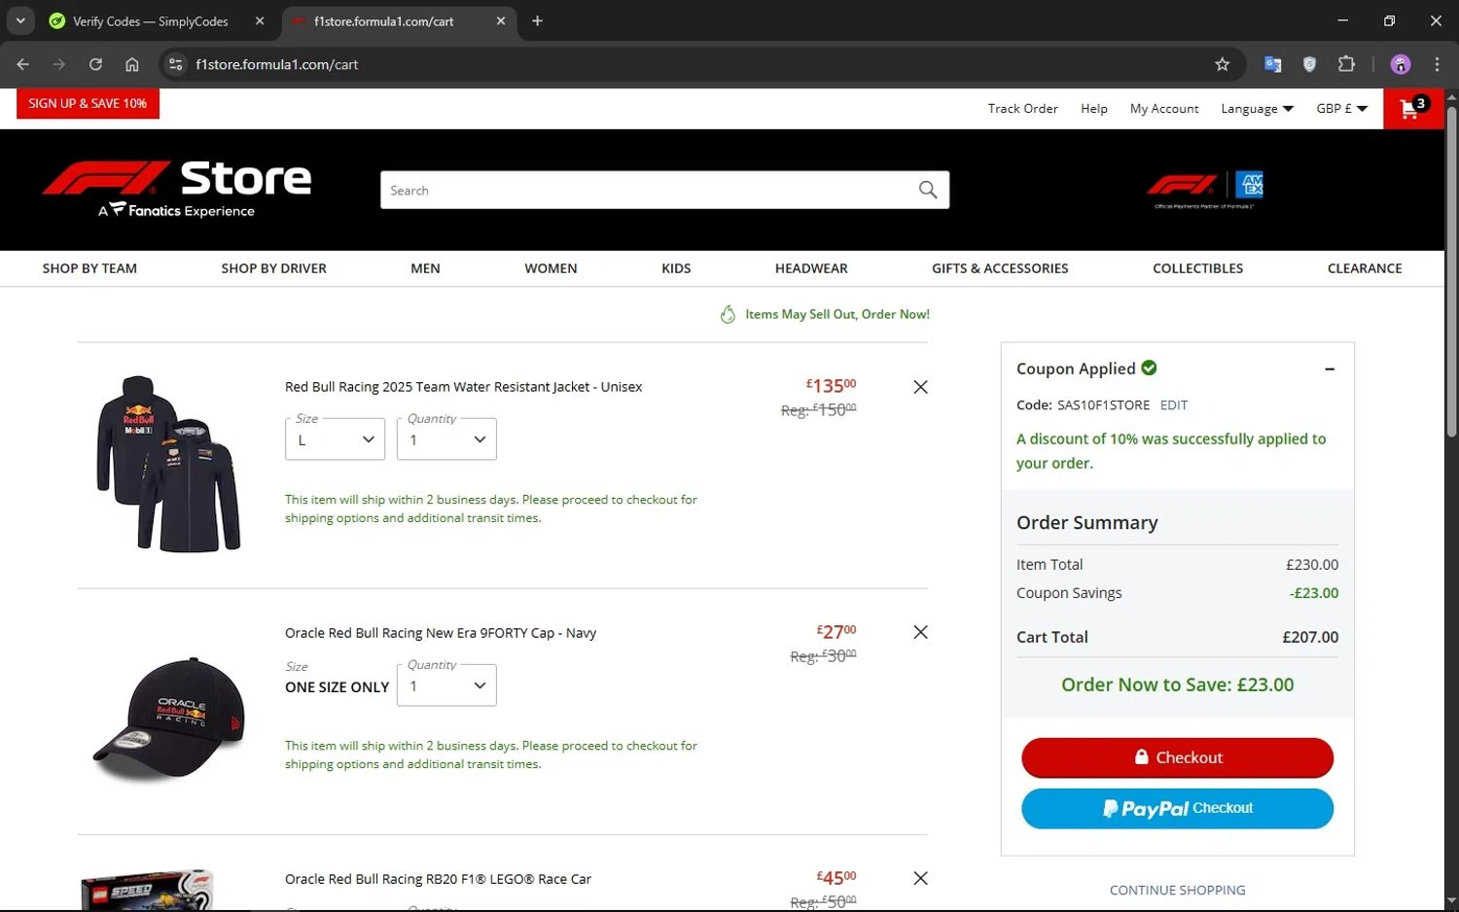Open the Track Order link
This screenshot has height=912, width=1459.
coord(1022,109)
